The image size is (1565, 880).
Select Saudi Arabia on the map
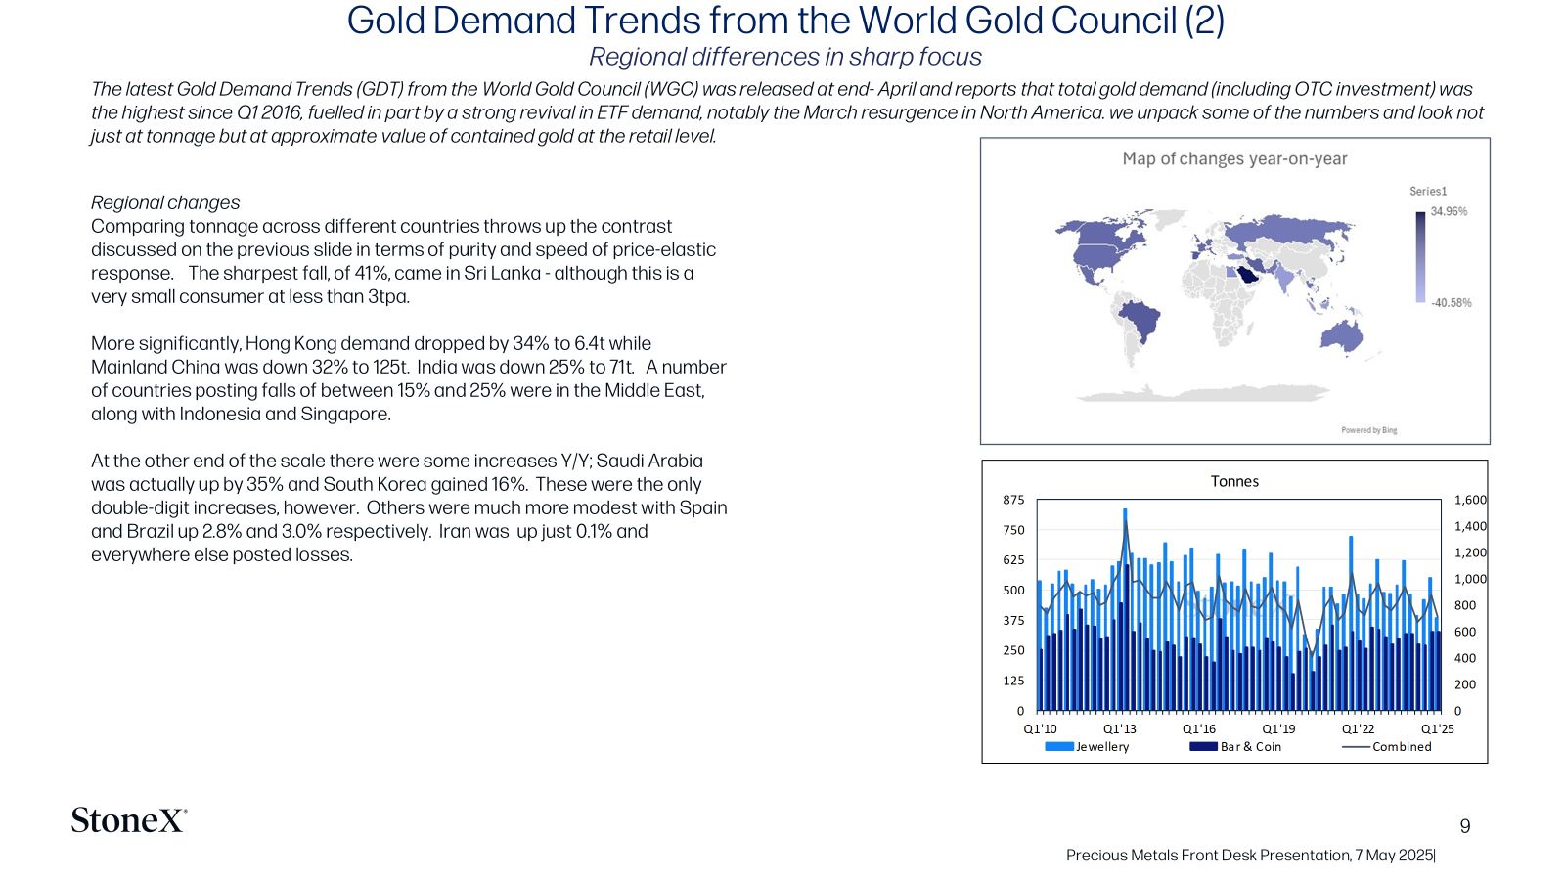[x=1247, y=275]
